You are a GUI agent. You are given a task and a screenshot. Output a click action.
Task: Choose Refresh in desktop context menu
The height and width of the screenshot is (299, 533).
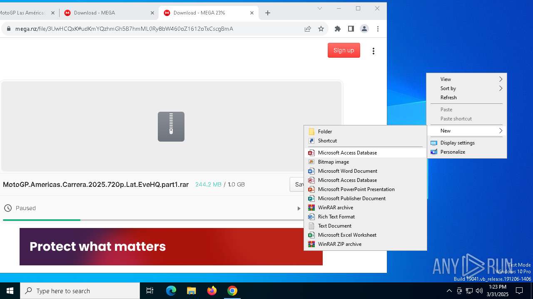pos(466,98)
